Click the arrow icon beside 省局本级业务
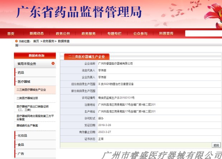Viewport: 222px width, 159px height. pos(53,63)
